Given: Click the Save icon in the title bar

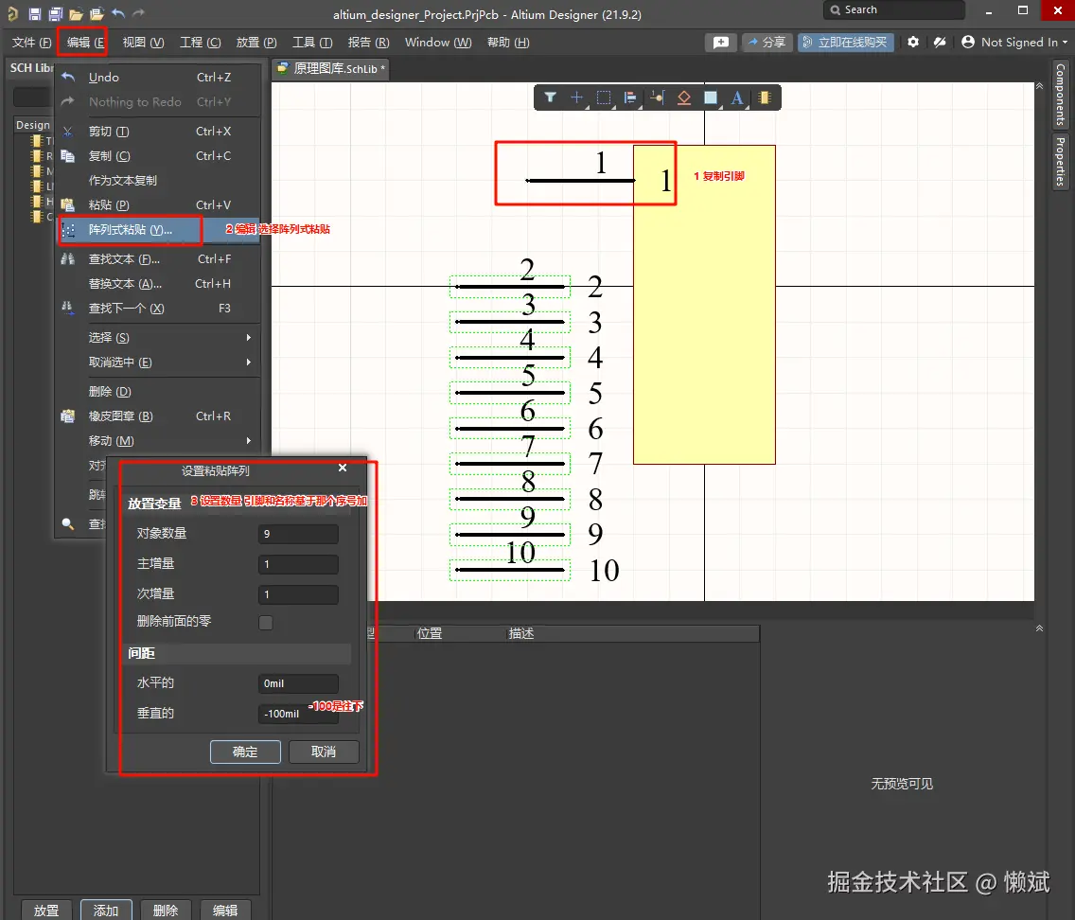Looking at the screenshot, I should pyautogui.click(x=35, y=13).
